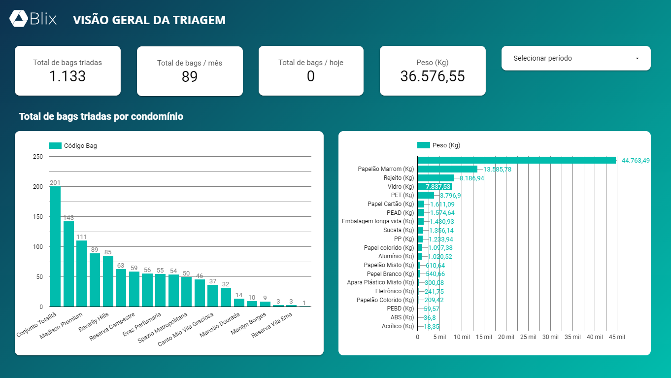Click the Peso (Kg) scorecard value 36.576,55

[x=433, y=76]
